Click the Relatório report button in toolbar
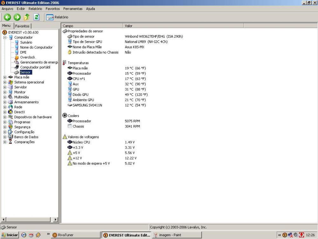The height and width of the screenshot is (239, 318). point(58,17)
